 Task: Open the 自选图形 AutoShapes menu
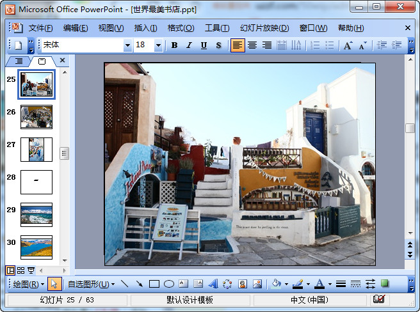coord(91,284)
